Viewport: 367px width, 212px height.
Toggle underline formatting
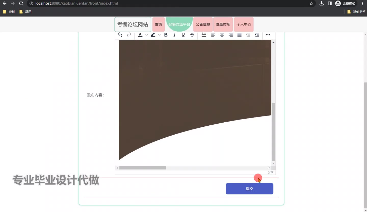click(x=183, y=35)
